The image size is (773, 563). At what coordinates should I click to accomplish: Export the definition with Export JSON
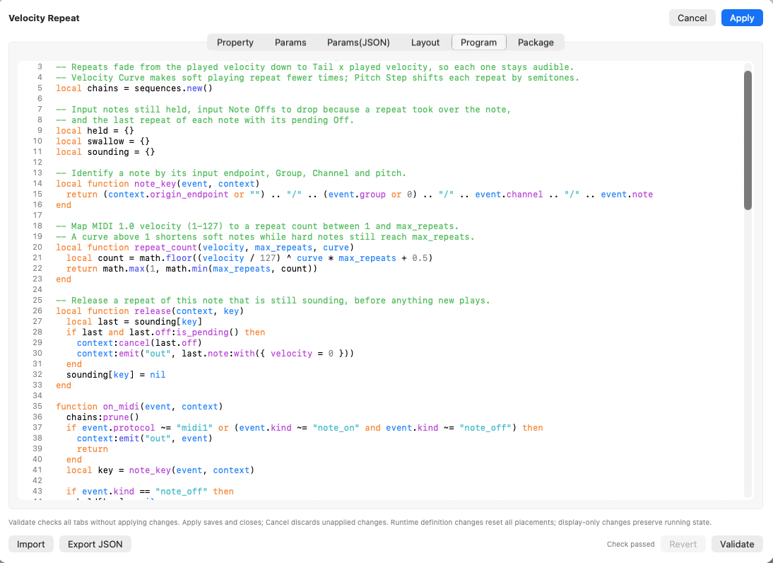(95, 544)
